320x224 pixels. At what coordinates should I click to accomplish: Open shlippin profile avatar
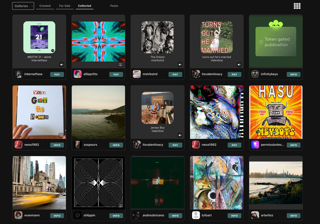[x=78, y=215]
